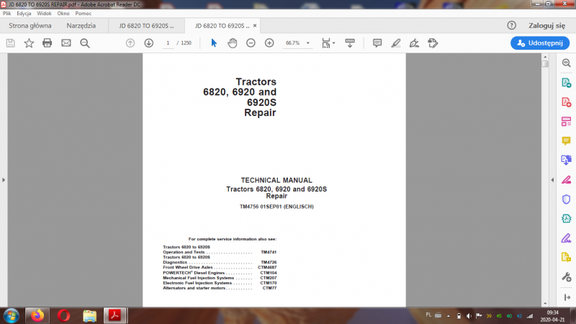The height and width of the screenshot is (324, 576).
Task: Open the zoom percentage dropdown
Action: click(308, 43)
